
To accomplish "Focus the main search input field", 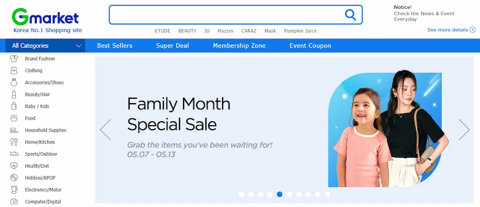I will tap(225, 15).
